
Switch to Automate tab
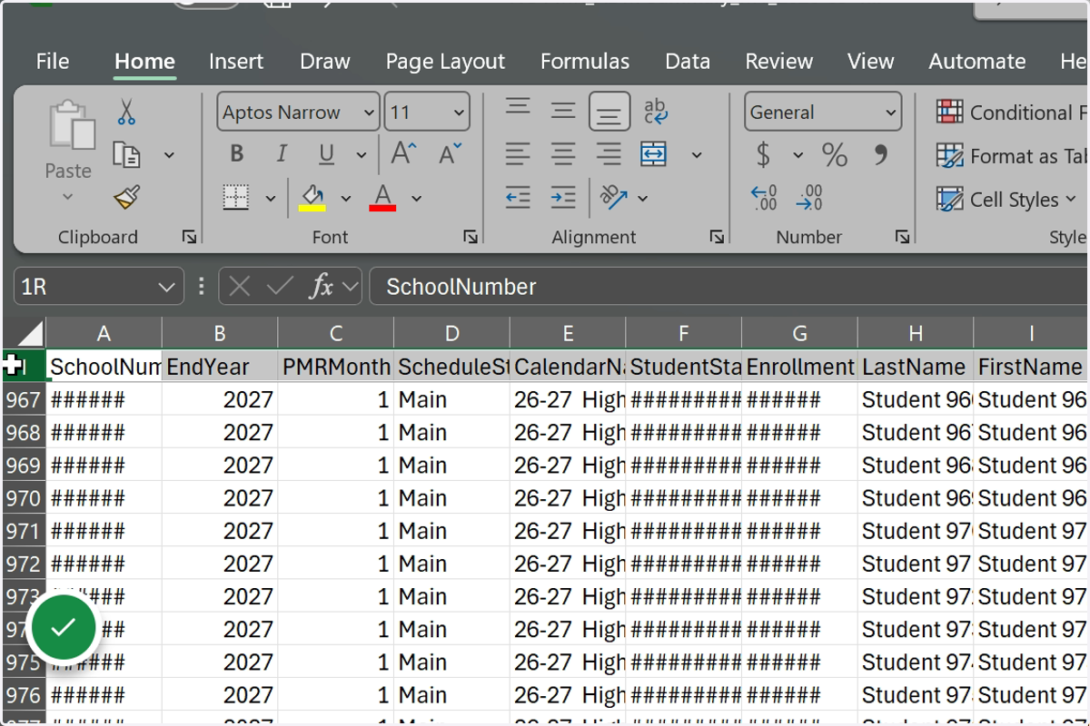tap(977, 62)
